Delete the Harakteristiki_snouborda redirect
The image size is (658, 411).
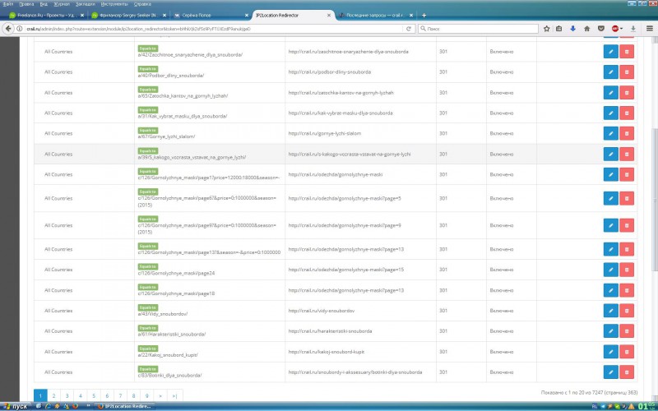[x=627, y=331]
